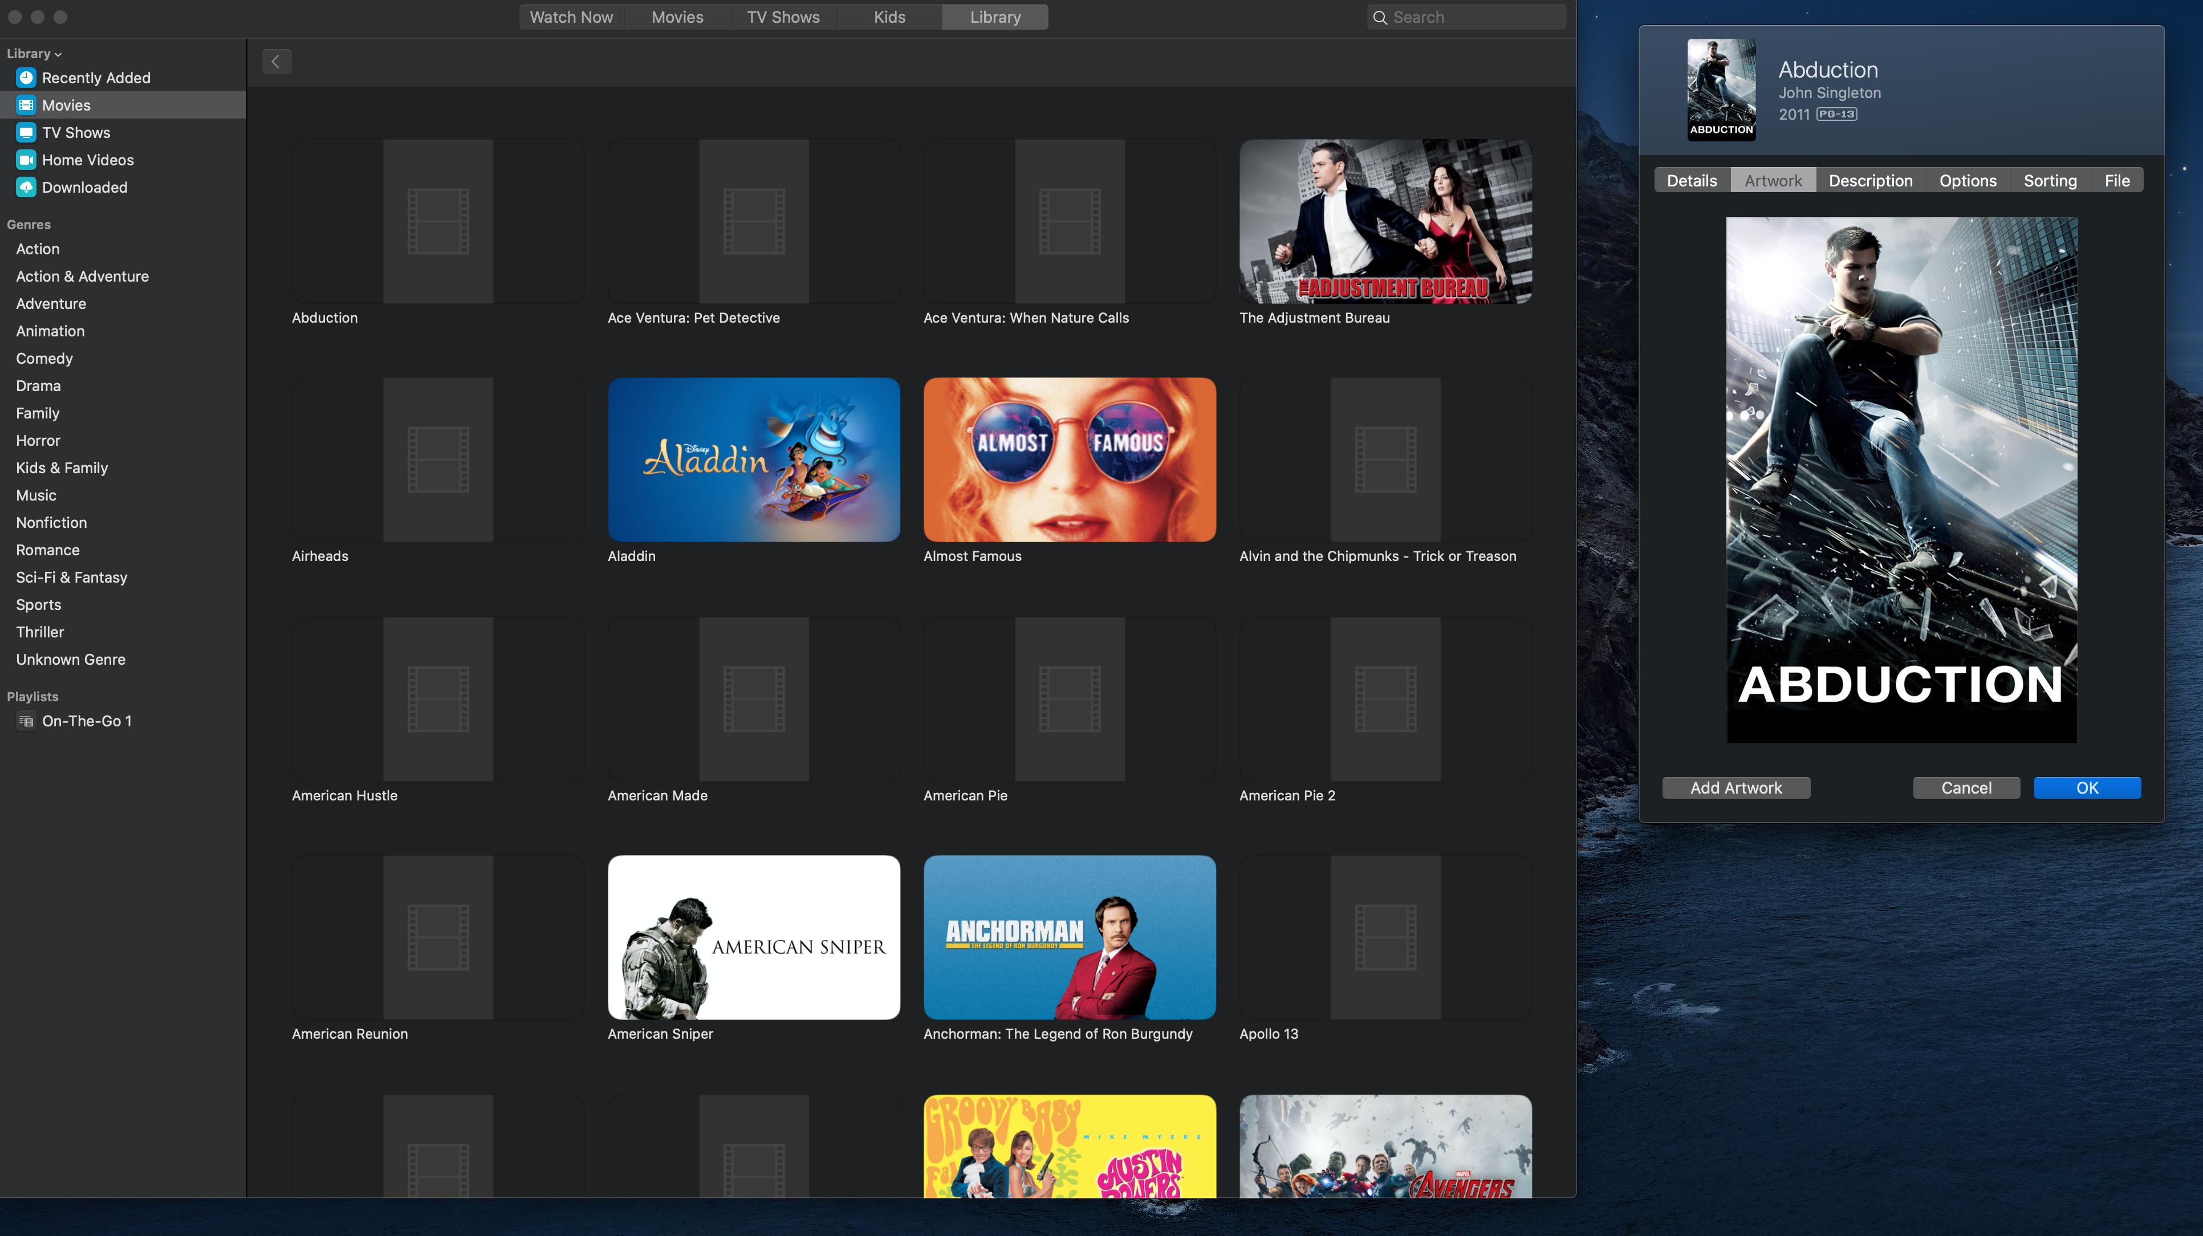Click the On-The-Go 1 playlist icon
The image size is (2203, 1236).
(26, 721)
